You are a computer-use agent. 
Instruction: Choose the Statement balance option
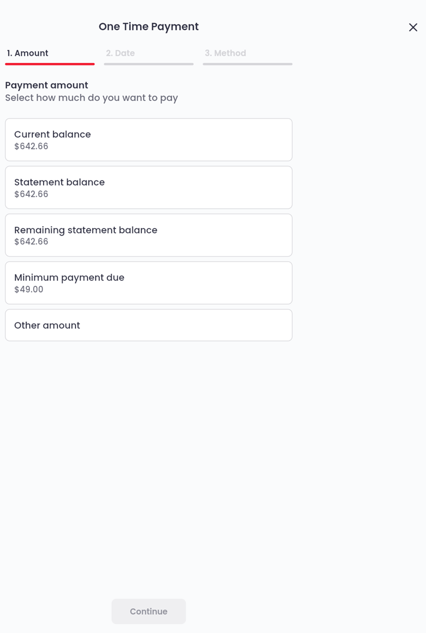pyautogui.click(x=148, y=187)
